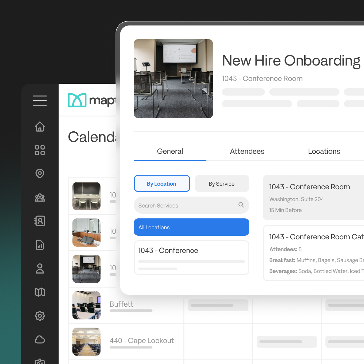Click the Attendees: 5 line
This screenshot has height=364, width=364.
point(285,249)
